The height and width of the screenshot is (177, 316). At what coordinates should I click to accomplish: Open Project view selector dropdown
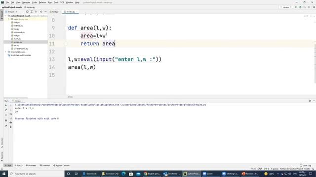[x=11, y=12]
